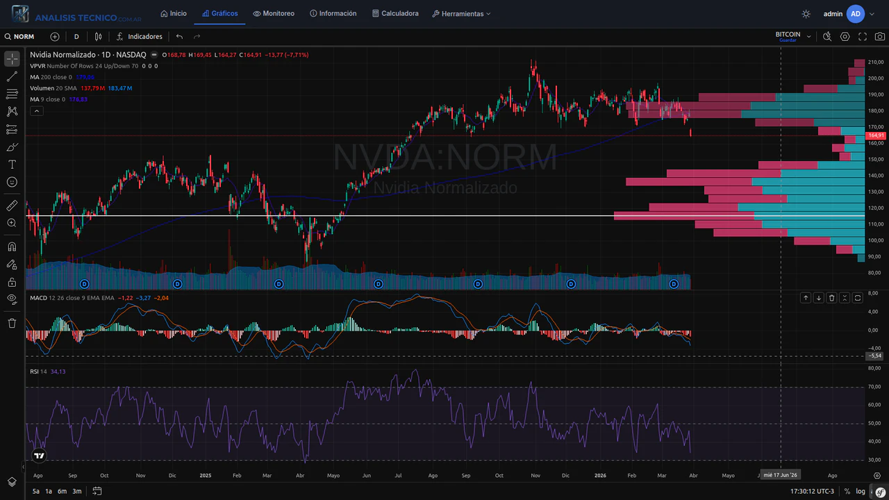Expand the Herramientas menu

[461, 13]
